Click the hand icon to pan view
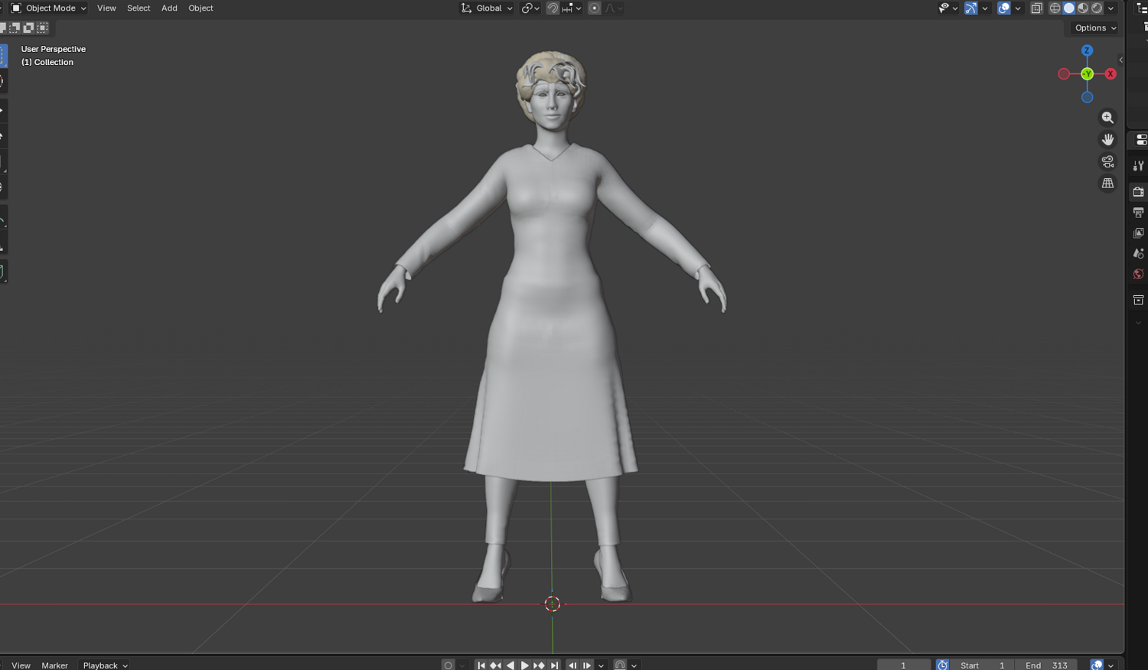This screenshot has width=1148, height=670. pyautogui.click(x=1107, y=140)
